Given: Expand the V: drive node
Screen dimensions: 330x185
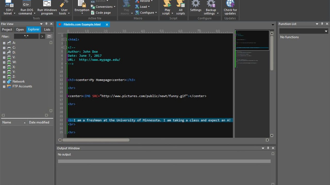Looking at the screenshot, I should point(4,58).
